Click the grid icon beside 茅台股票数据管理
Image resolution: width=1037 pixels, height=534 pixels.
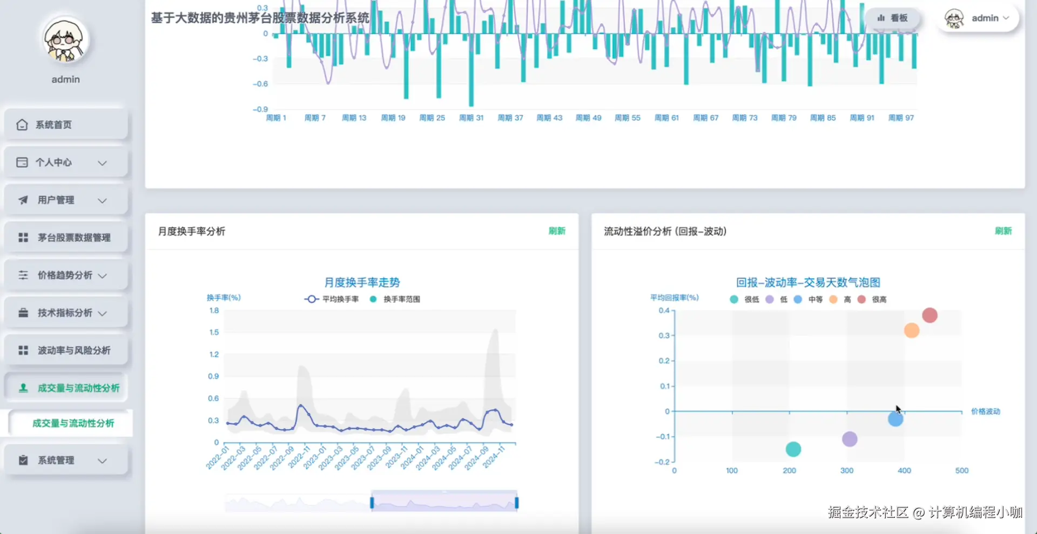coord(23,238)
